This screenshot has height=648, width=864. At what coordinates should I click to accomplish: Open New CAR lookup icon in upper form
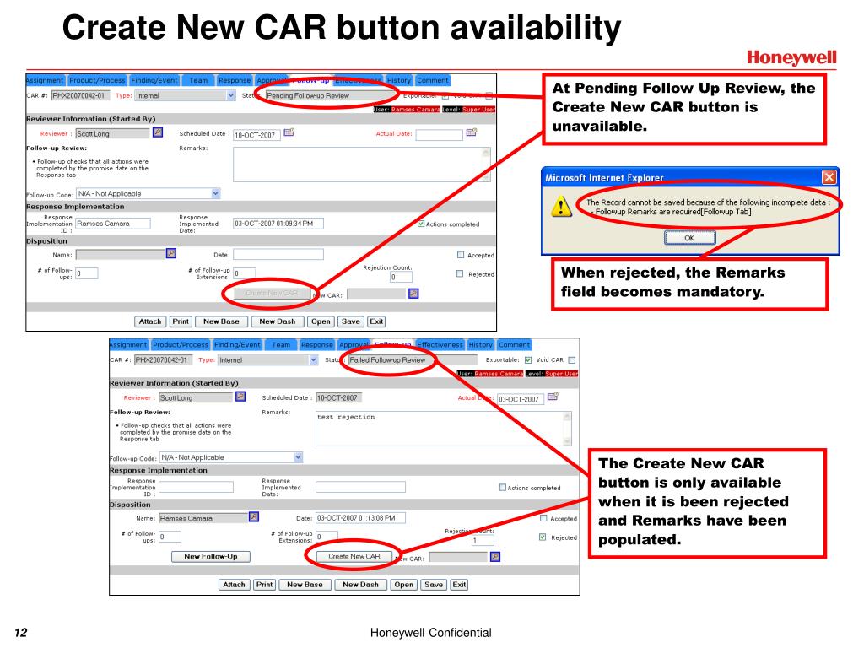click(413, 294)
